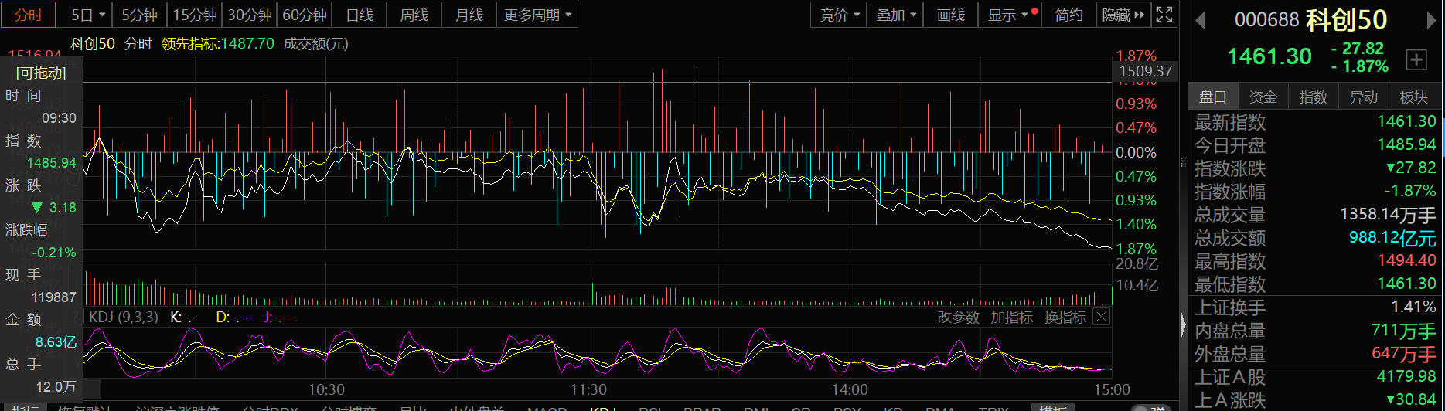Toggle the 画线 drawing tool

950,15
